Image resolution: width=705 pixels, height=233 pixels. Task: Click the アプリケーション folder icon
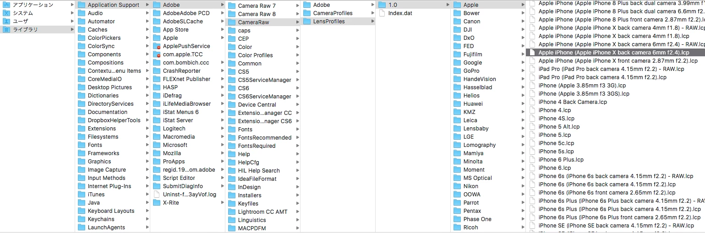6,5
